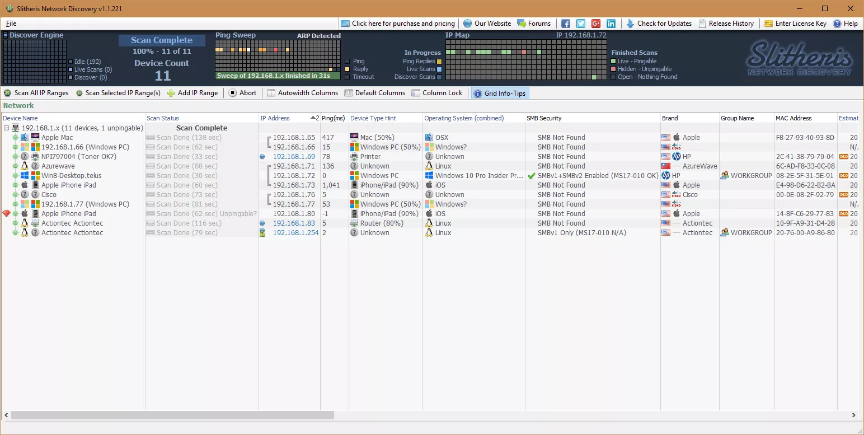Open Check for Updates
The height and width of the screenshot is (435, 864).
pos(658,24)
